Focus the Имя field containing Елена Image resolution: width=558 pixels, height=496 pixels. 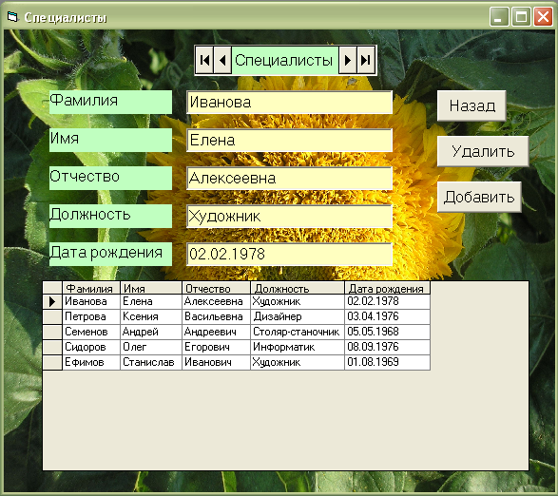[x=289, y=141]
